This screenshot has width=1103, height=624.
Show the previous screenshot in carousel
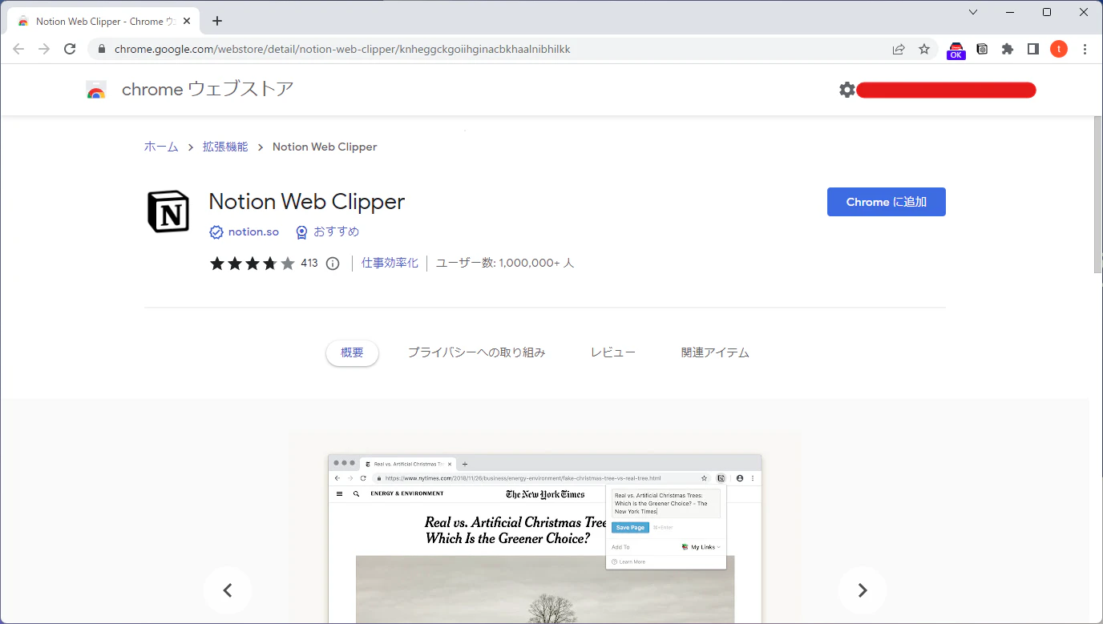228,590
